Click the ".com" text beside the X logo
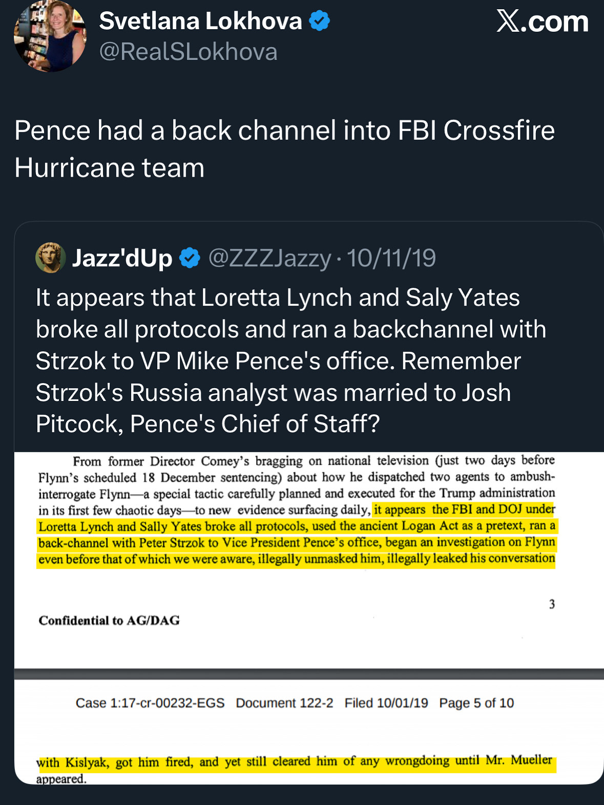This screenshot has width=604, height=805. [x=558, y=22]
